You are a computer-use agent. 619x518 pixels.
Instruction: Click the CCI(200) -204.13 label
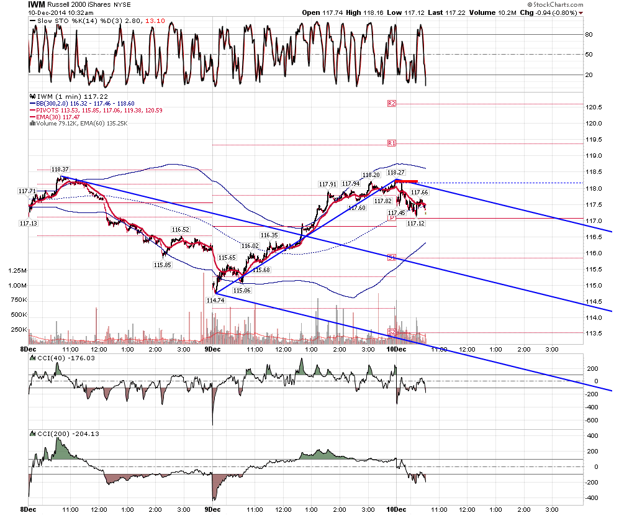click(68, 434)
